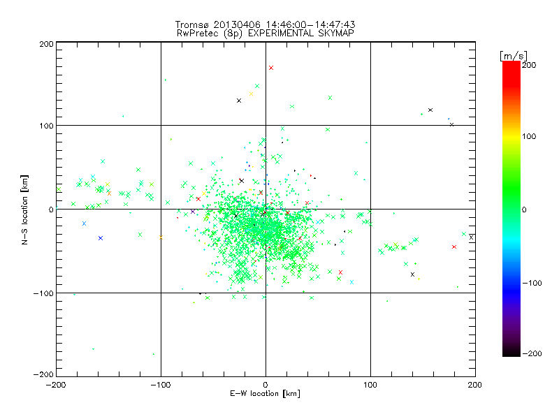Click the y-axis "200" tick label

(x=46, y=44)
